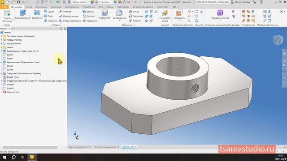Select the Фаска chamfer tool
The image size is (287, 161).
pyautogui.click(x=134, y=12)
